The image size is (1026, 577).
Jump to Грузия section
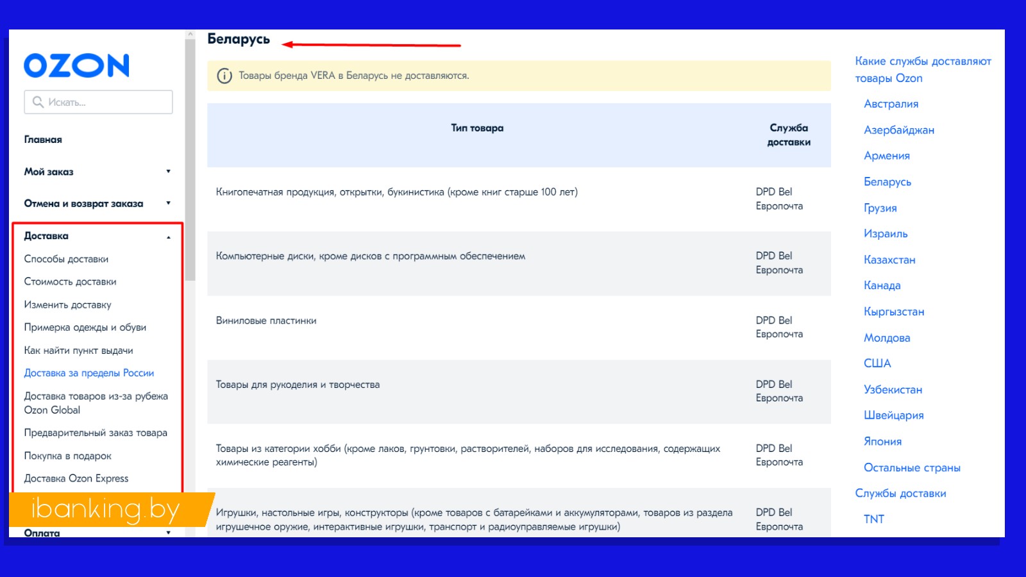click(x=880, y=208)
